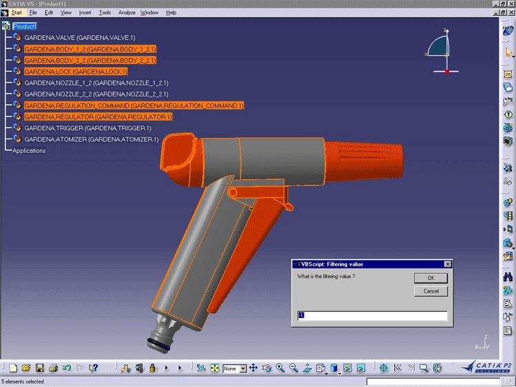This screenshot has width=516, height=387.
Task: Select GARDENA.VALVE node in the tree
Action: coord(79,38)
